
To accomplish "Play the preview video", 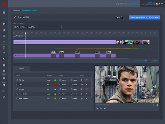I will point(101,108).
